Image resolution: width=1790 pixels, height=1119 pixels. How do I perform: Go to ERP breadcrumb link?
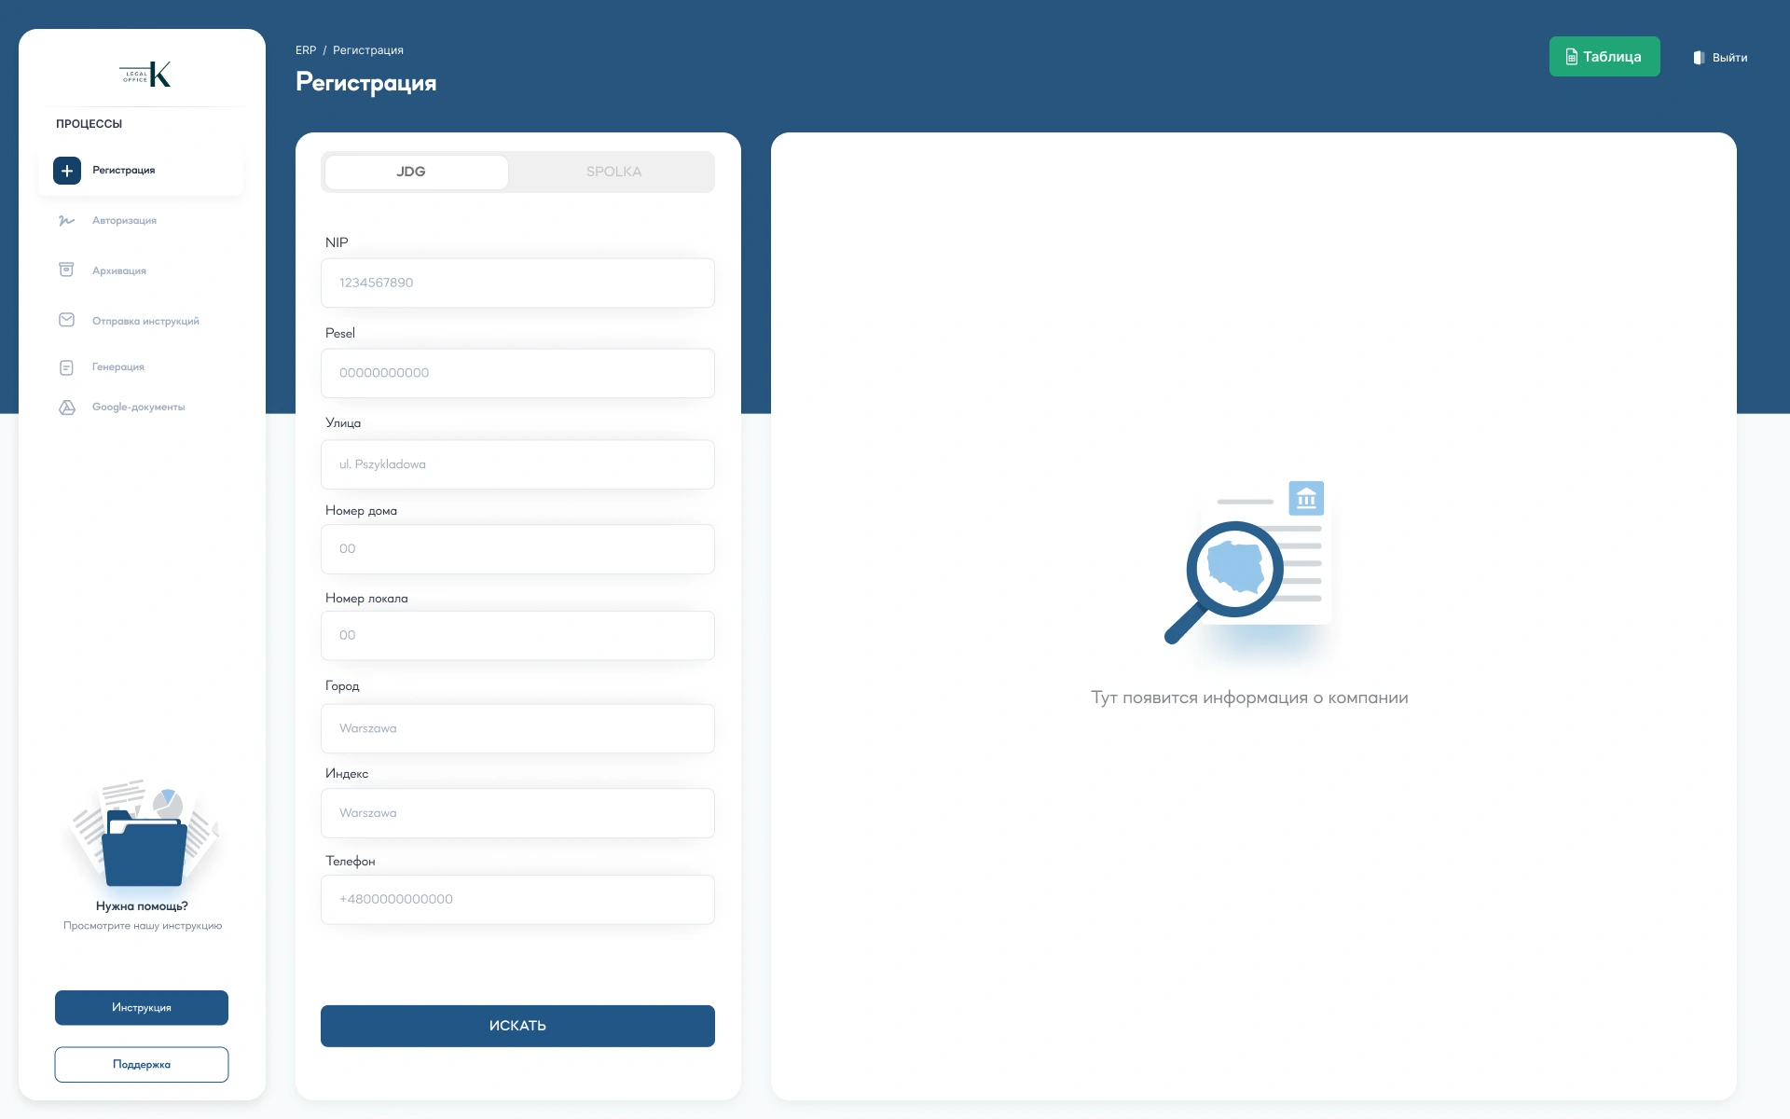pyautogui.click(x=306, y=50)
